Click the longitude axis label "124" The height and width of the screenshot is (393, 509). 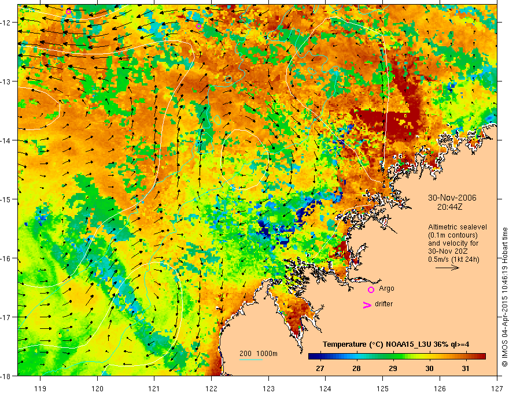[x=326, y=388]
